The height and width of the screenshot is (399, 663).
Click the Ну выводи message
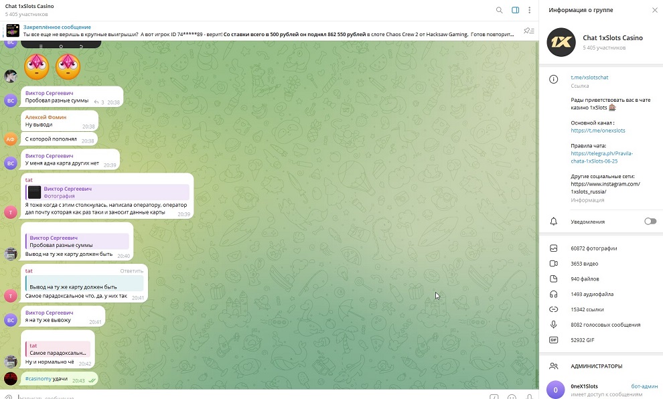point(60,121)
